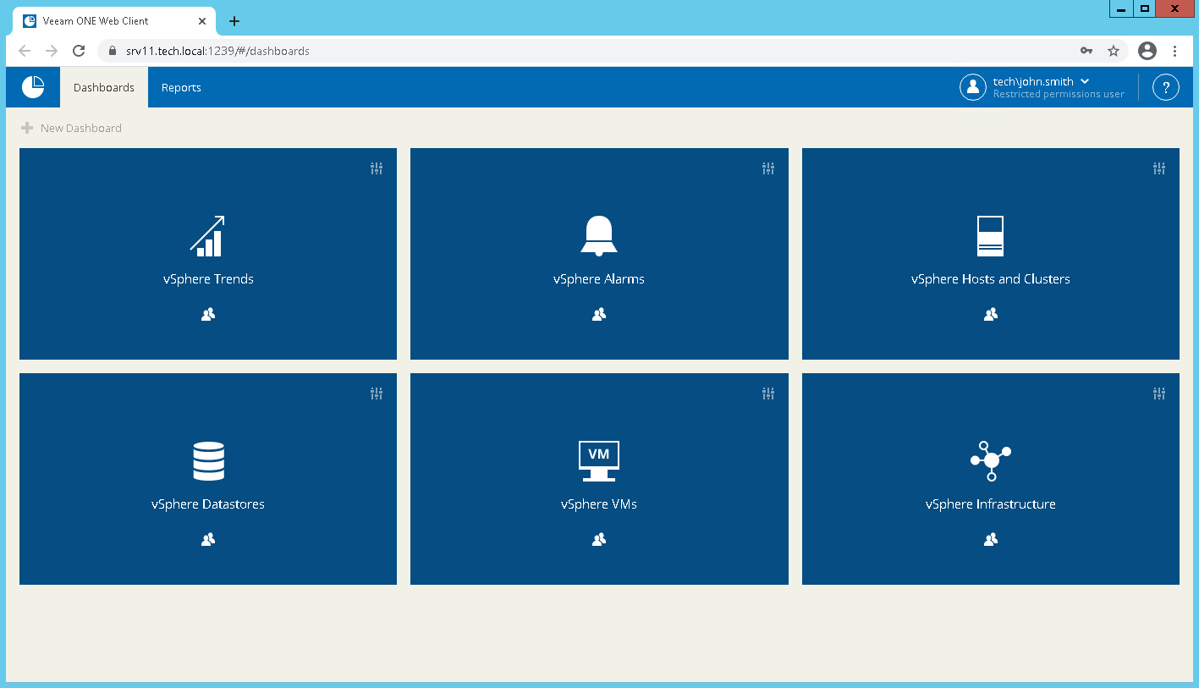Open the vSphere VMs dashboard title

599,504
